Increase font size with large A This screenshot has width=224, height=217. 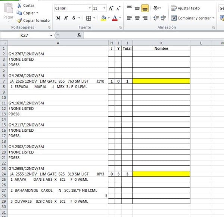point(111,9)
